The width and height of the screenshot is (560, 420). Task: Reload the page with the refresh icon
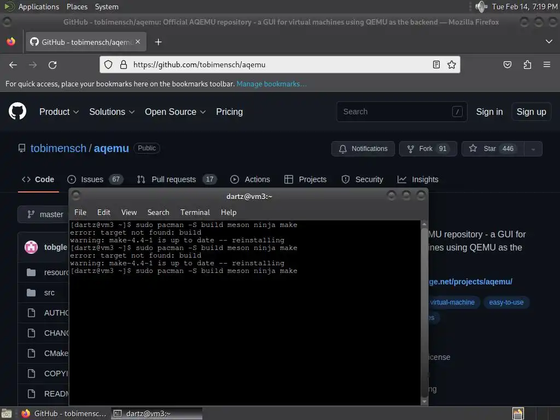coord(52,65)
